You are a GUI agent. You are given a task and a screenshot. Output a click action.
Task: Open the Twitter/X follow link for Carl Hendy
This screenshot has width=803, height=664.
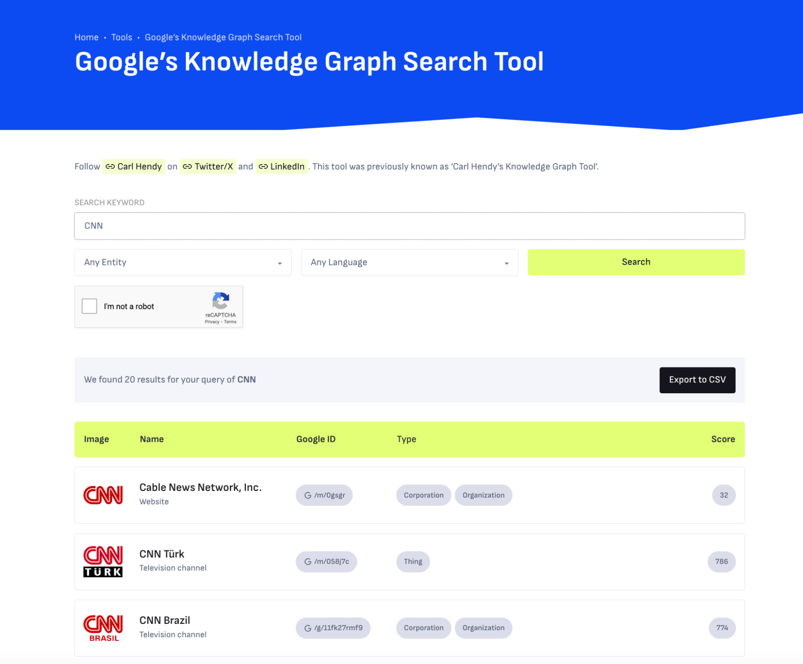point(209,166)
